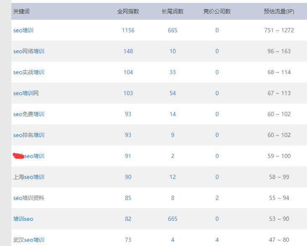Click long-tail count 33 for seo实战培训
Image resolution: width=307 pixels, height=246 pixels.
pyautogui.click(x=172, y=72)
